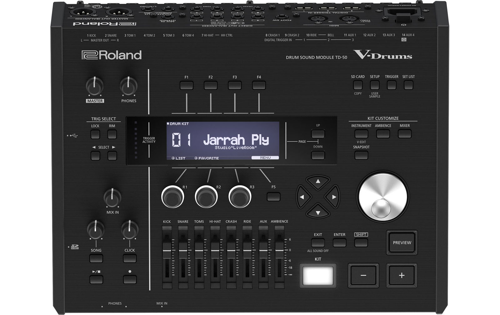The width and height of the screenshot is (500, 315).
Task: Click the MIX IN level knob
Action: click(x=112, y=197)
